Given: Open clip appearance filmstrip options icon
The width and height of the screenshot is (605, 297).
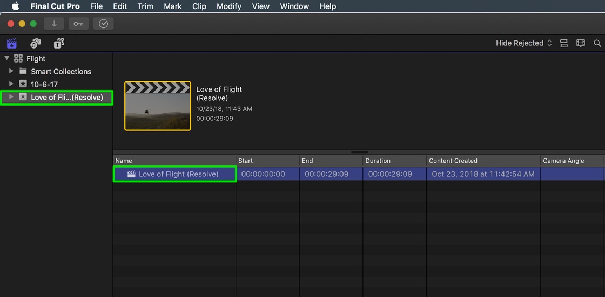Looking at the screenshot, I should coord(581,43).
